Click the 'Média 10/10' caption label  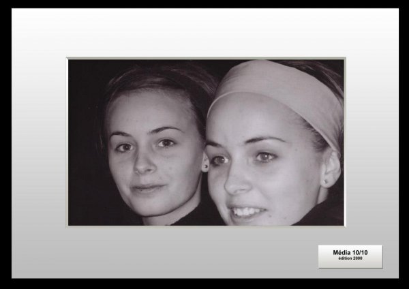pos(350,252)
